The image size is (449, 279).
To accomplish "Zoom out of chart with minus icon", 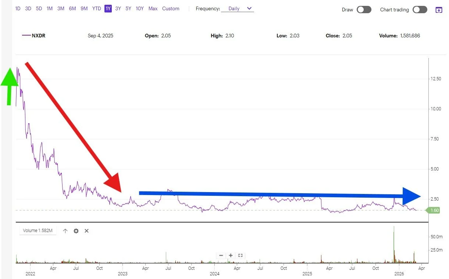I will click(221, 255).
